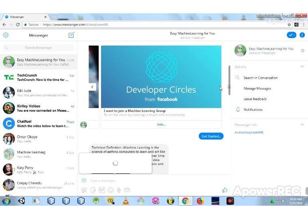This screenshot has height=219, width=308.
Task: Reload the browser page
Action: (x=18, y=25)
